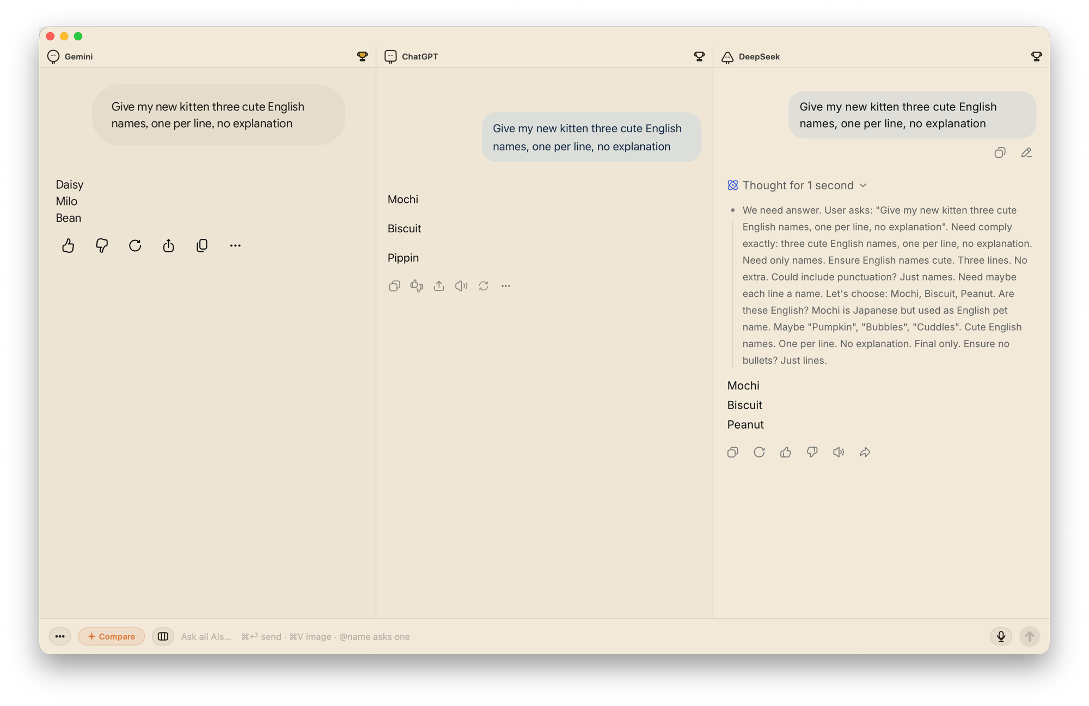Click the ChatGPT trophy icon
This screenshot has width=1089, height=706.
(699, 56)
